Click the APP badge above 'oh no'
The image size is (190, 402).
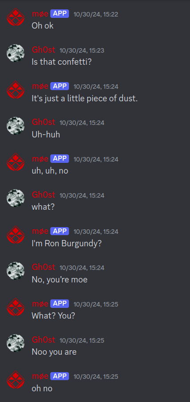(x=60, y=376)
